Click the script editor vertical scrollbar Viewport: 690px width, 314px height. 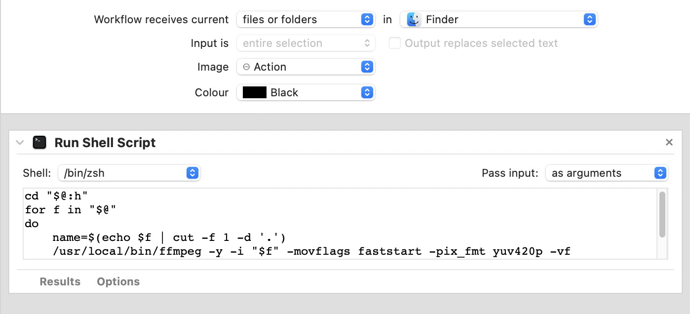(662, 215)
